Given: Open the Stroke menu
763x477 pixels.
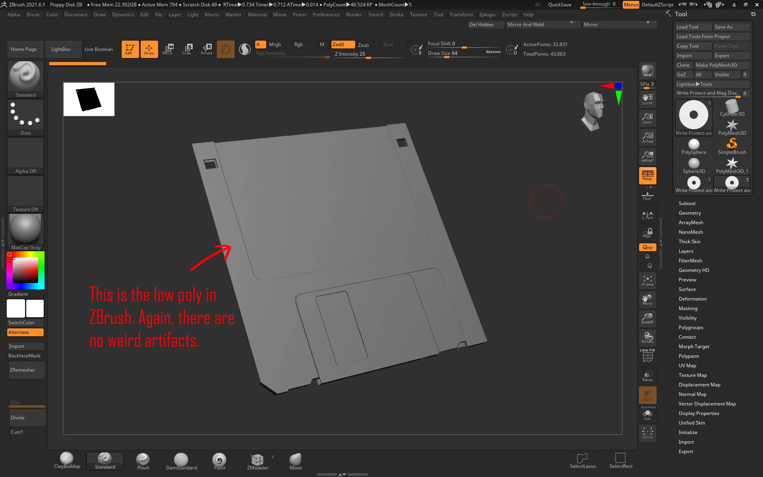Looking at the screenshot, I should coord(396,15).
